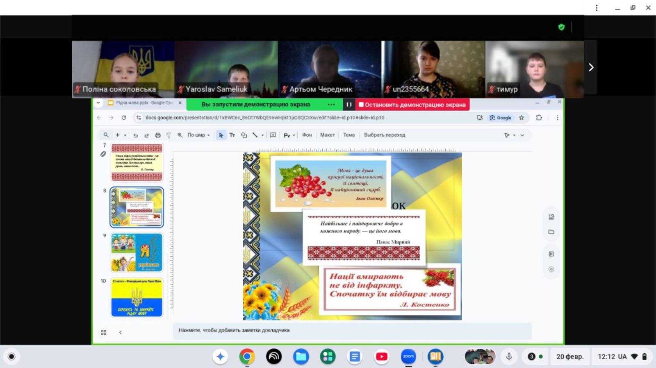This screenshot has height=368, width=656.
Task: Click the add comment icon
Action: 273,135
